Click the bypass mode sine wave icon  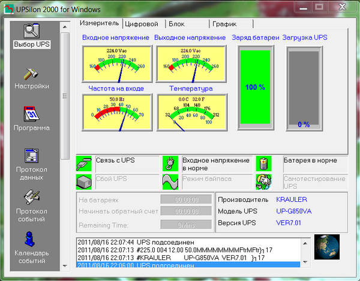170,182
